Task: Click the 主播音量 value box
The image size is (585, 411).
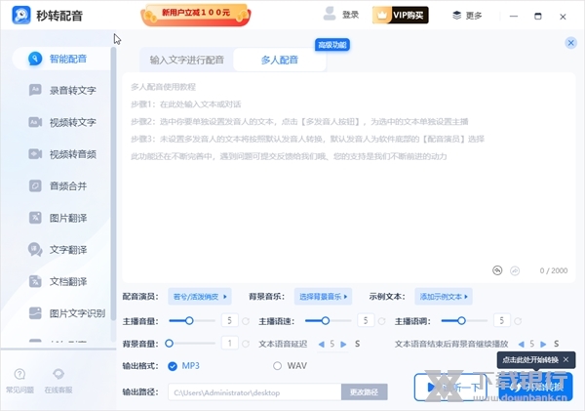Action: [x=229, y=320]
